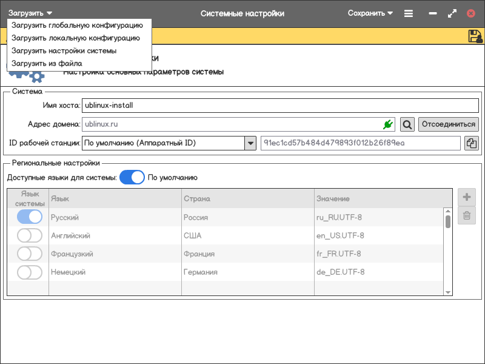Add a language with the plus icon
The width and height of the screenshot is (485, 364).
pos(467,197)
